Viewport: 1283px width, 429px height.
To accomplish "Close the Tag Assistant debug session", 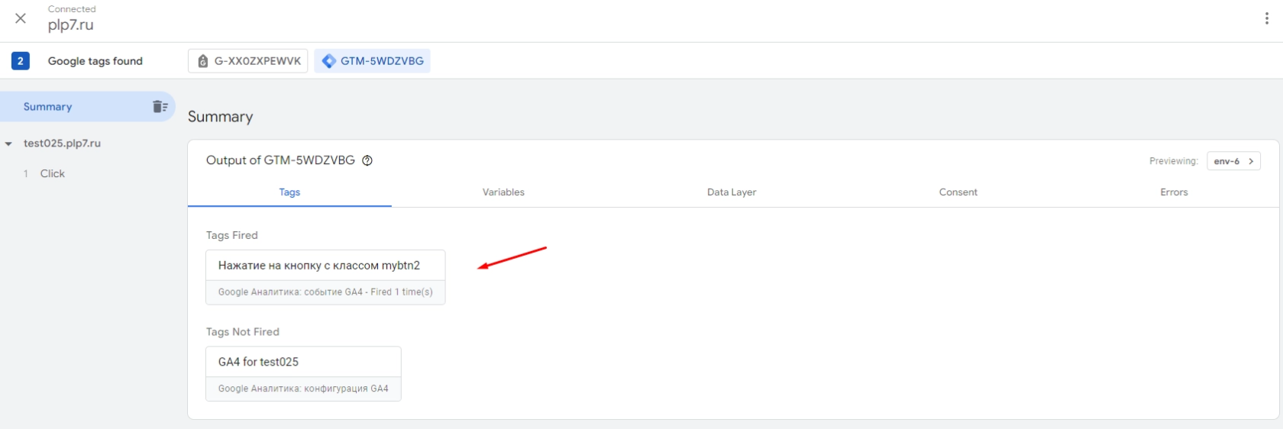I will (21, 18).
